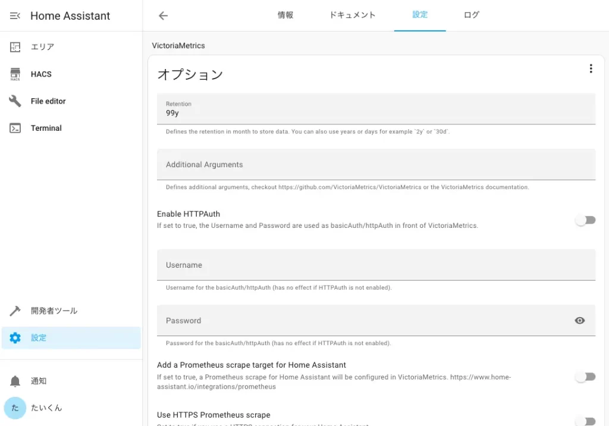609x426 pixels.
Task: Open File editor from the sidebar
Action: tap(71, 101)
